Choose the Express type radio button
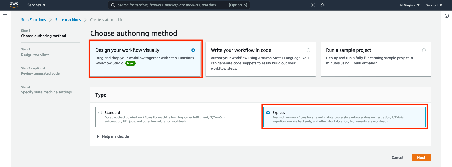Image resolution: width=452 pixels, height=167 pixels. (268, 113)
